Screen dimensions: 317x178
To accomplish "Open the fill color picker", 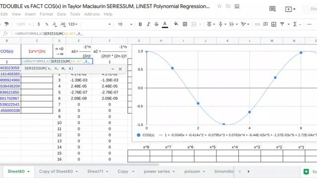I will pos(176,24).
